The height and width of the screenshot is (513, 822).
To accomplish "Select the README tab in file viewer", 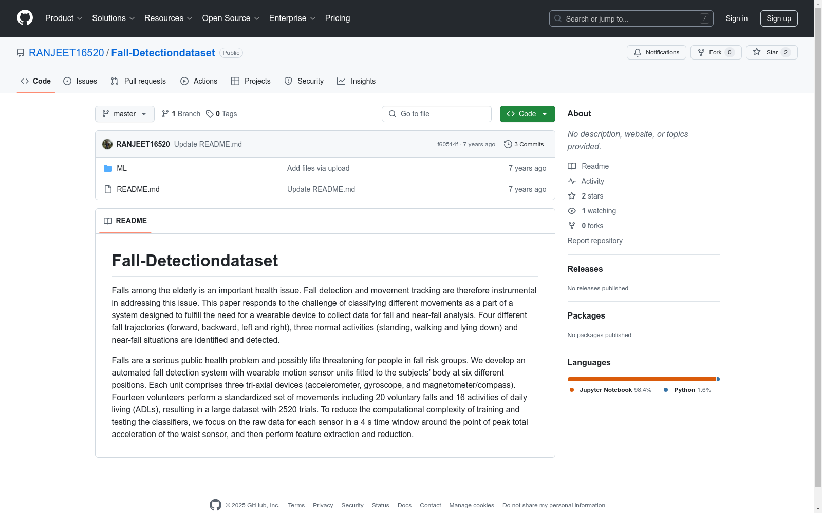I will coord(125,221).
